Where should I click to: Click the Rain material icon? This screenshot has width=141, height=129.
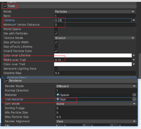coord(58,99)
